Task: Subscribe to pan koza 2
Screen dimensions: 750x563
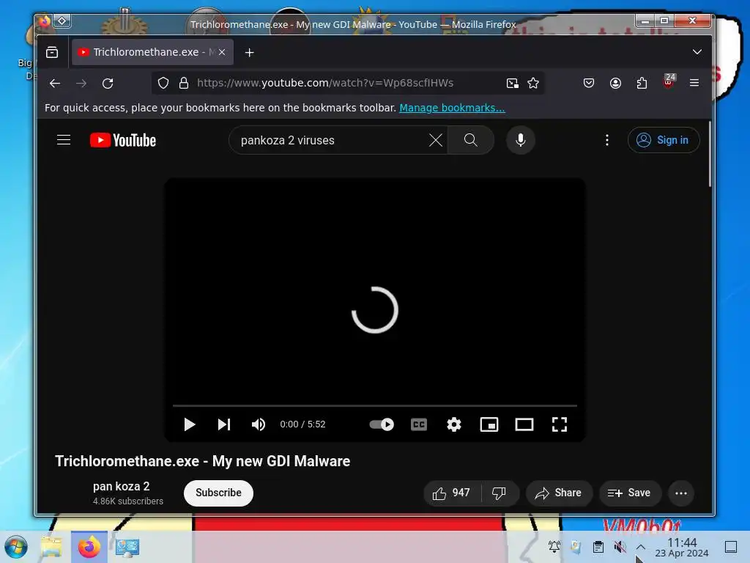Action: point(218,493)
